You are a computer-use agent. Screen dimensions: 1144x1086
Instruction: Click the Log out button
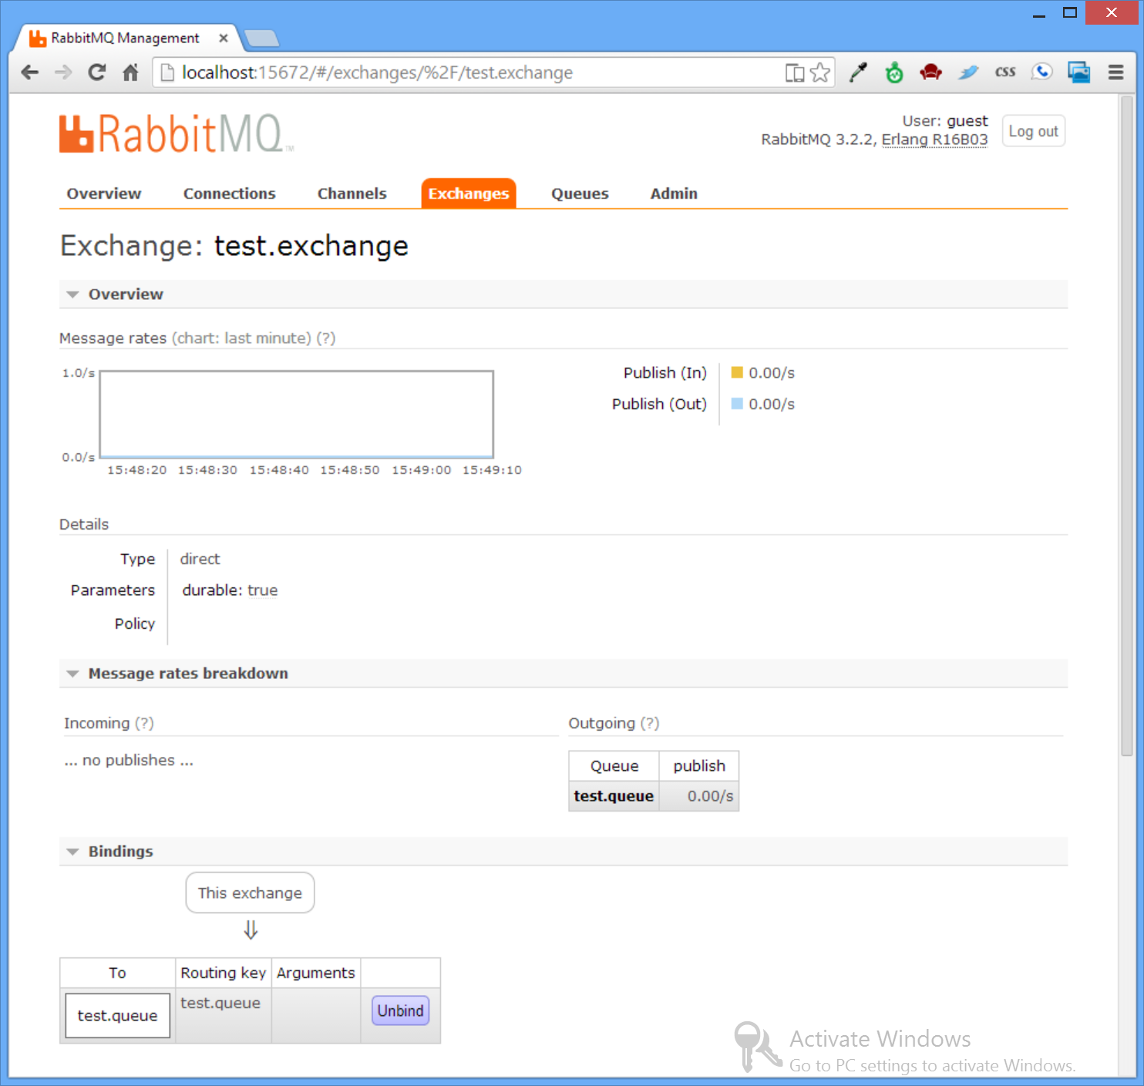pyautogui.click(x=1034, y=131)
